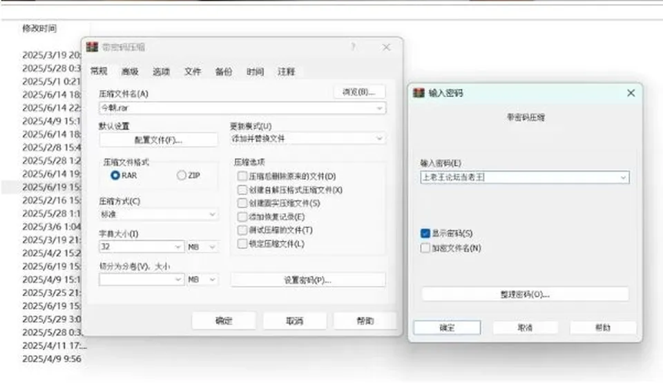The width and height of the screenshot is (663, 383).
Task: Switch to the 时间 tab
Action: coord(255,72)
